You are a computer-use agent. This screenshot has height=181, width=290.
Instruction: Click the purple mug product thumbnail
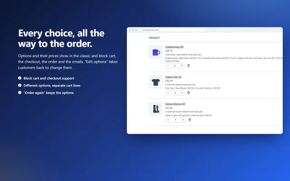point(156,52)
